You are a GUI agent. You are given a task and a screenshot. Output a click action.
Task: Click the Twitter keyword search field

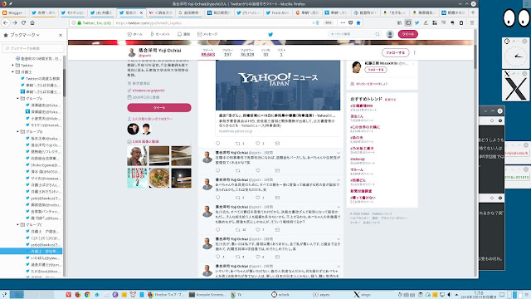click(x=354, y=34)
